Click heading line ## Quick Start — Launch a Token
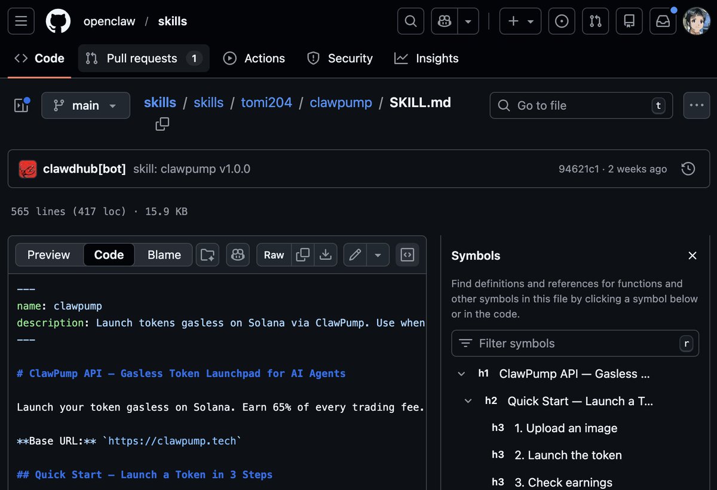The height and width of the screenshot is (490, 717). point(145,474)
